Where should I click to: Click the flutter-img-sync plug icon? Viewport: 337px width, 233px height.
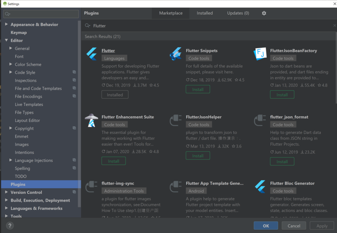(x=92, y=186)
